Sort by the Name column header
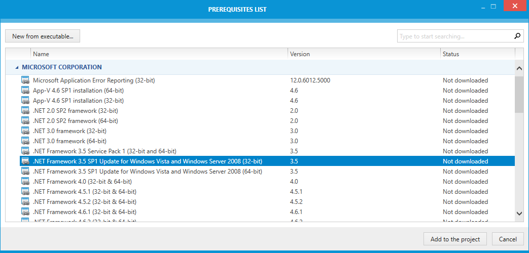The width and height of the screenshot is (529, 253). click(159, 54)
